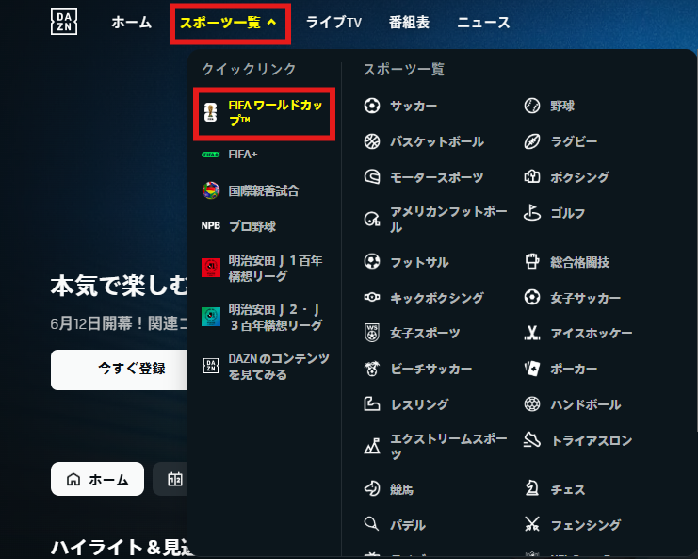Open ニュース in the header
Viewport: 698px width, 559px height.
[x=483, y=23]
